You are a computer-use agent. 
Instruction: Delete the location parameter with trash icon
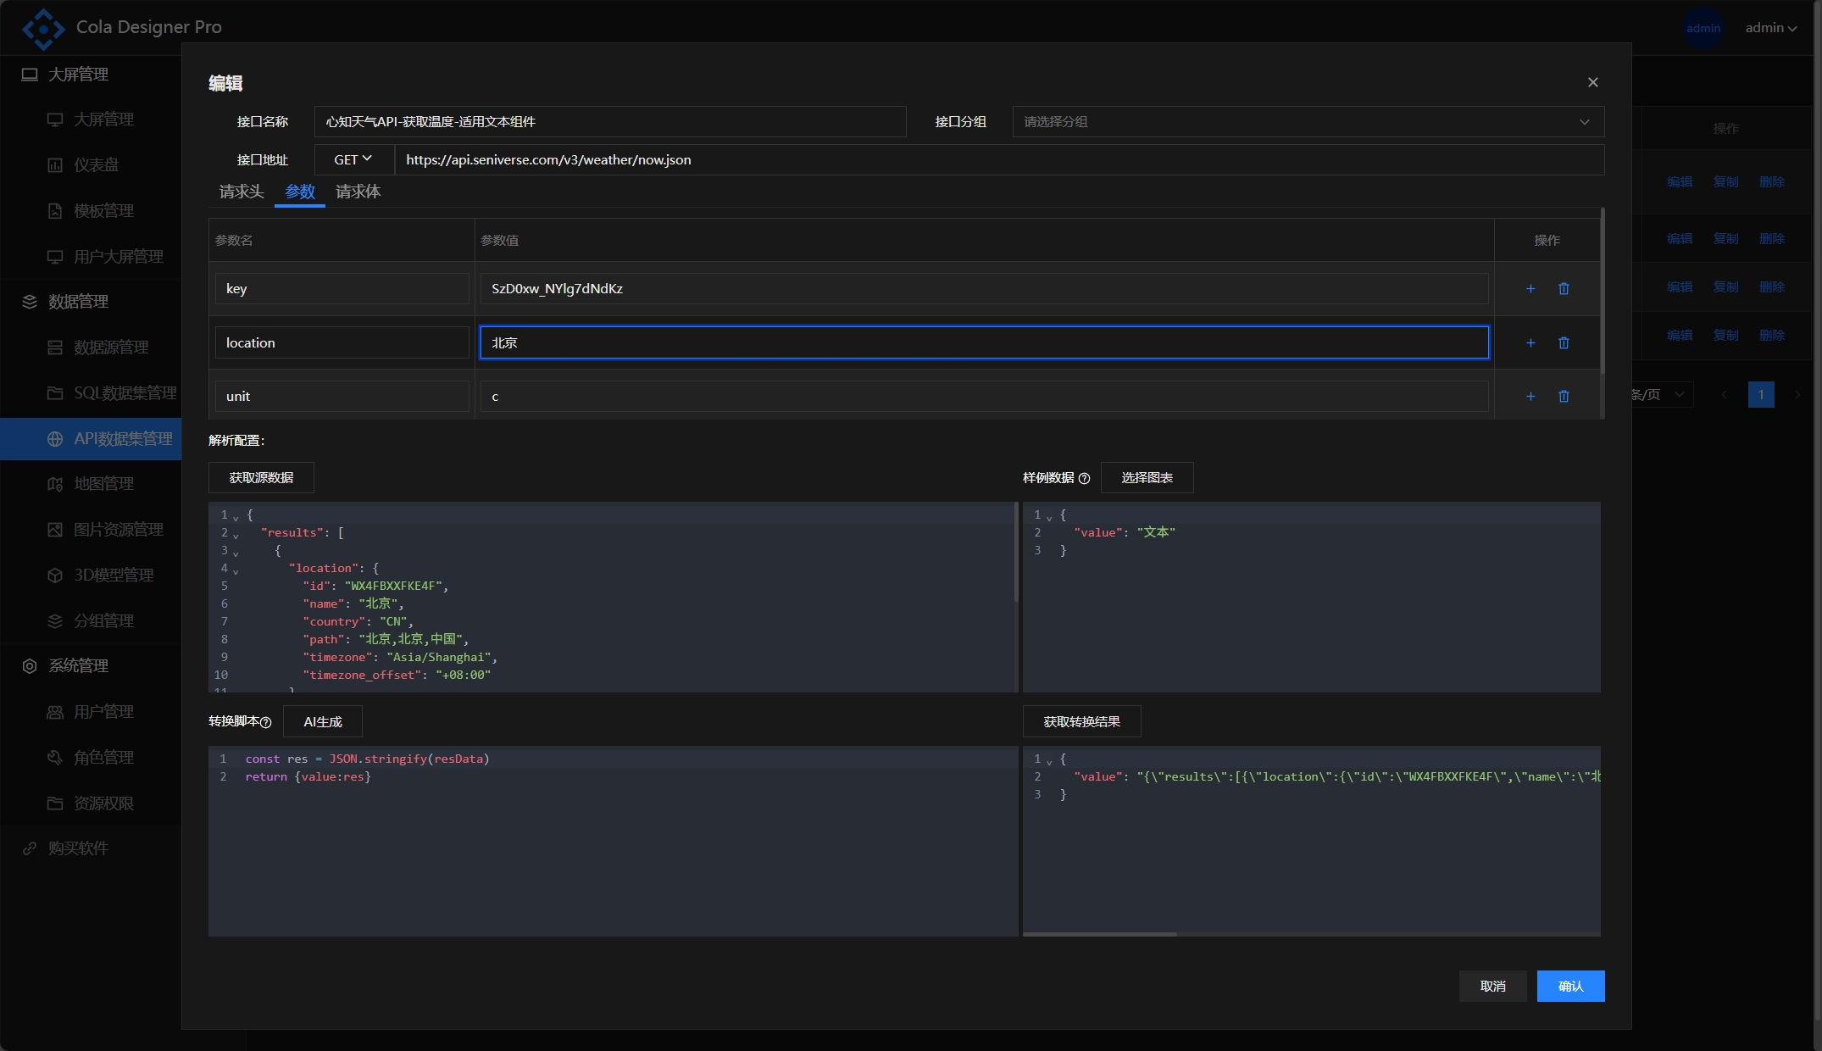1564,343
